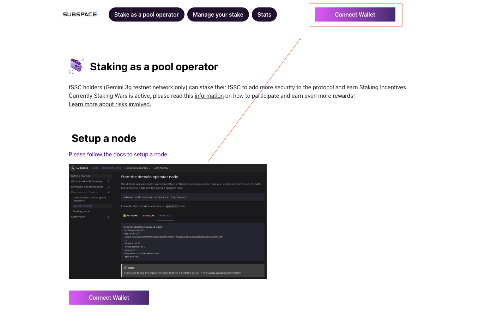Go to the Manage your stake tab
Viewport: 479px width, 317px height.
tap(218, 14)
